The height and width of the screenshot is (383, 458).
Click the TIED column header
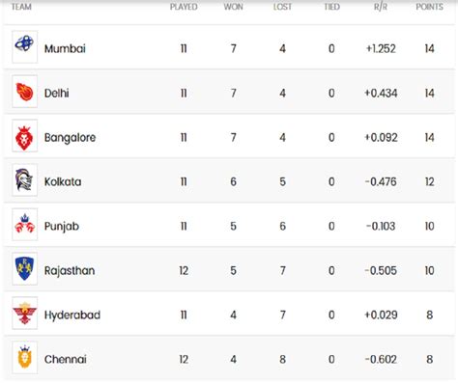point(331,7)
